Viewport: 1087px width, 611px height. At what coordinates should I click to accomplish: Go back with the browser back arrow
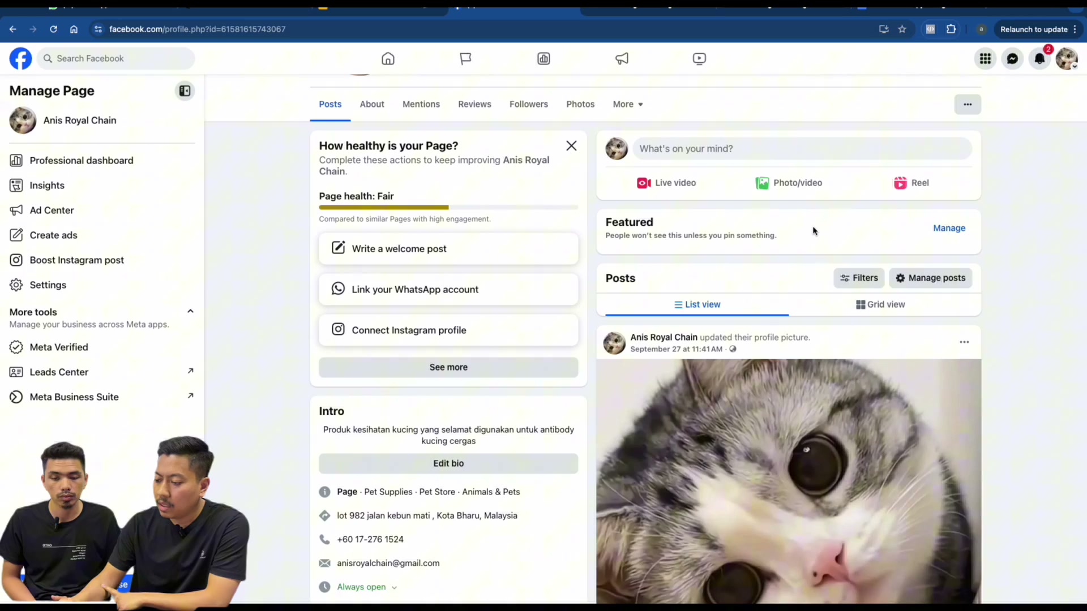point(13,29)
